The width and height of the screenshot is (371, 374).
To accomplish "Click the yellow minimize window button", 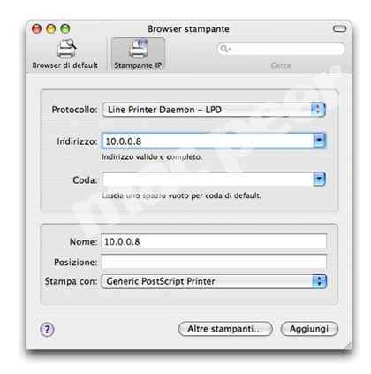I will coord(51,28).
